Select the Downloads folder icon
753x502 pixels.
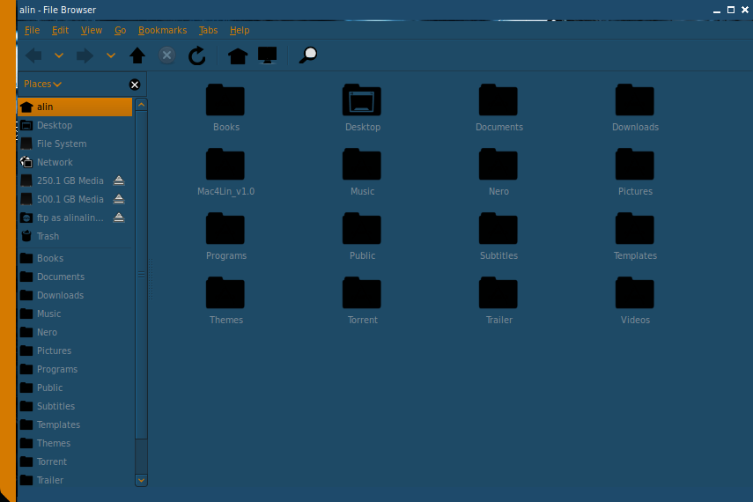[635, 100]
